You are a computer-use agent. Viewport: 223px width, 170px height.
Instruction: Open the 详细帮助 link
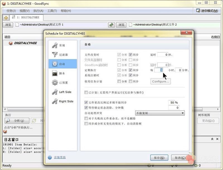click(60, 157)
